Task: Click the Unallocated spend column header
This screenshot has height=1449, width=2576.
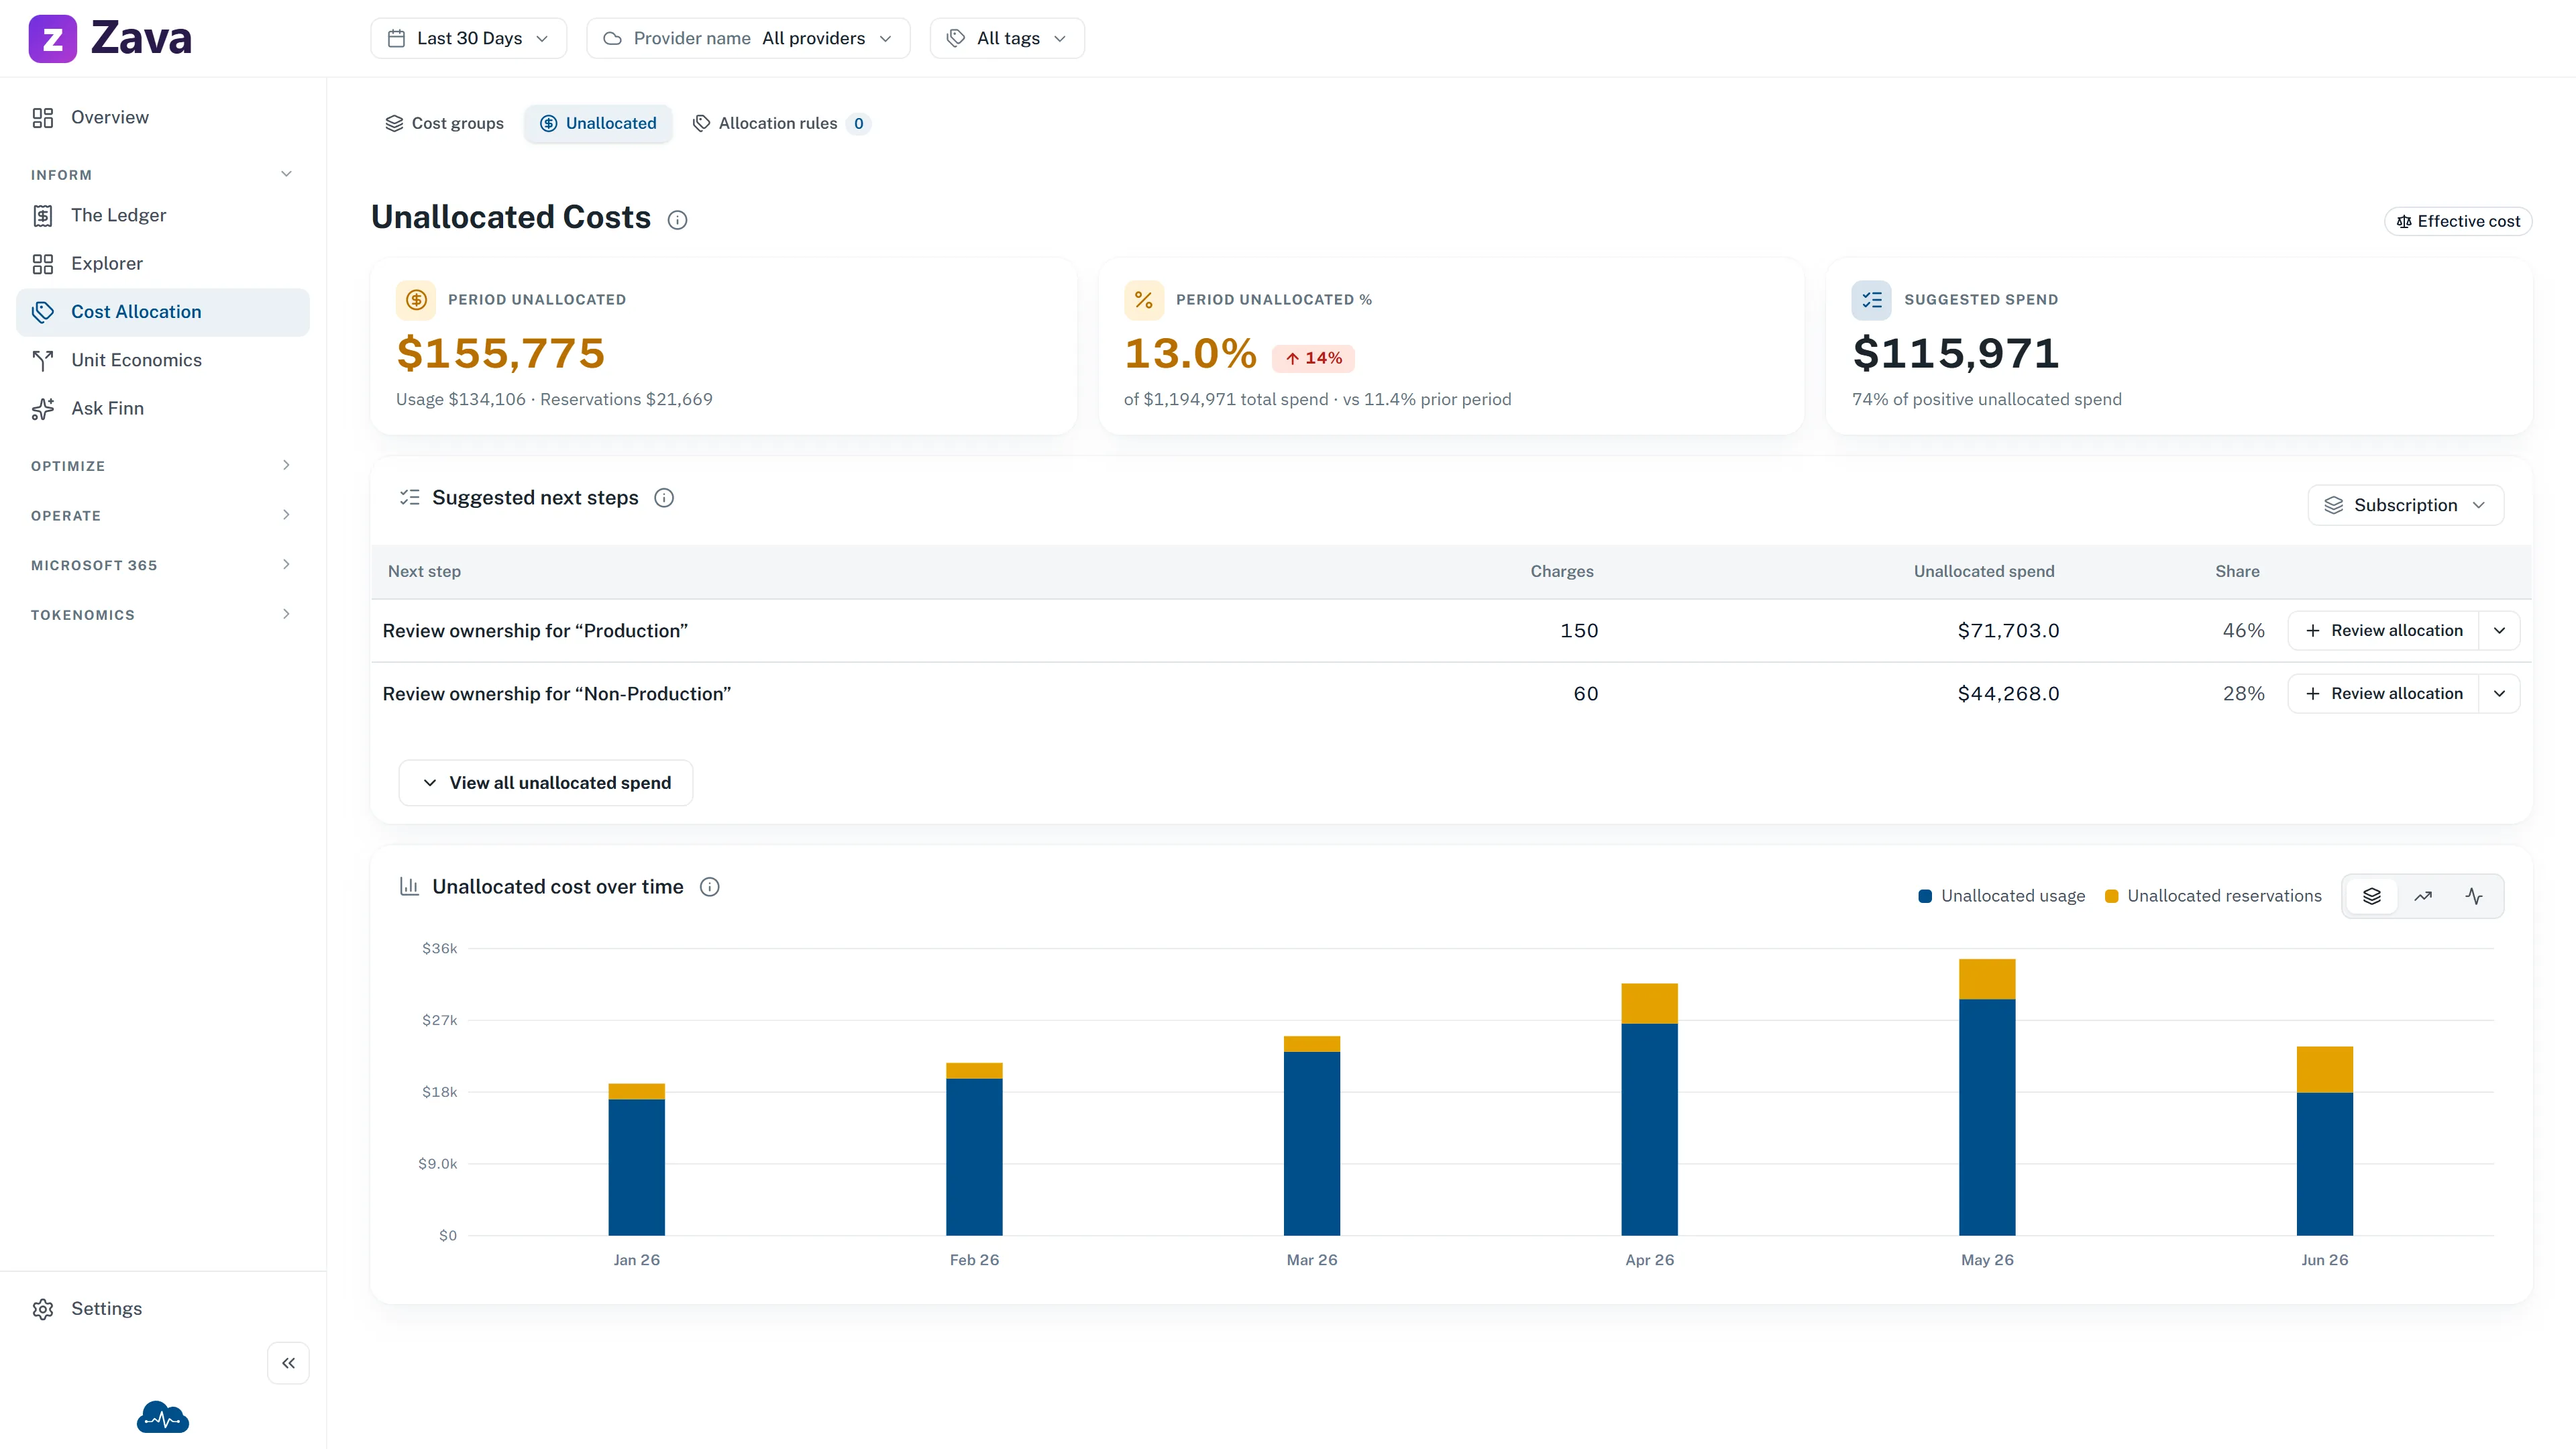Action: tap(1984, 571)
